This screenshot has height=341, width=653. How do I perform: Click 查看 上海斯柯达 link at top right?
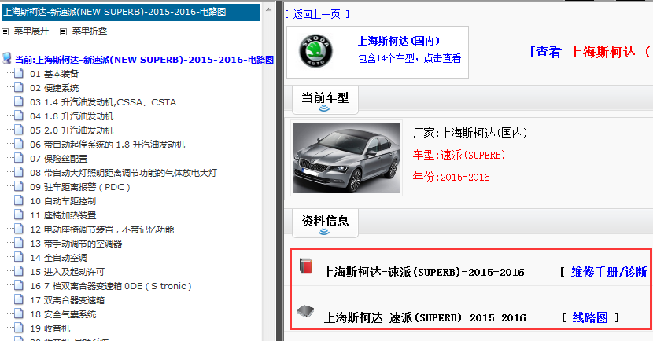[591, 52]
